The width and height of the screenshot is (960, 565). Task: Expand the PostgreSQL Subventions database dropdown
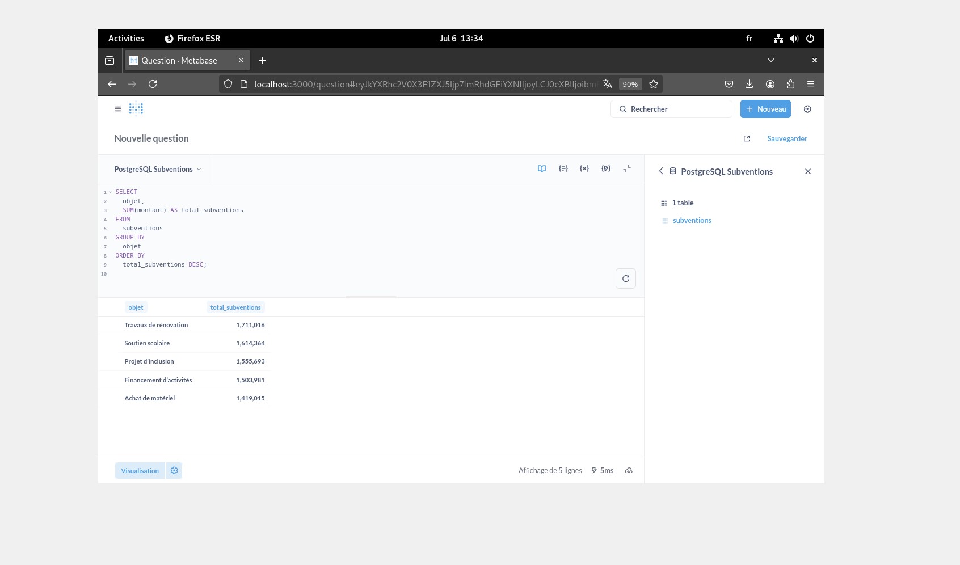158,169
